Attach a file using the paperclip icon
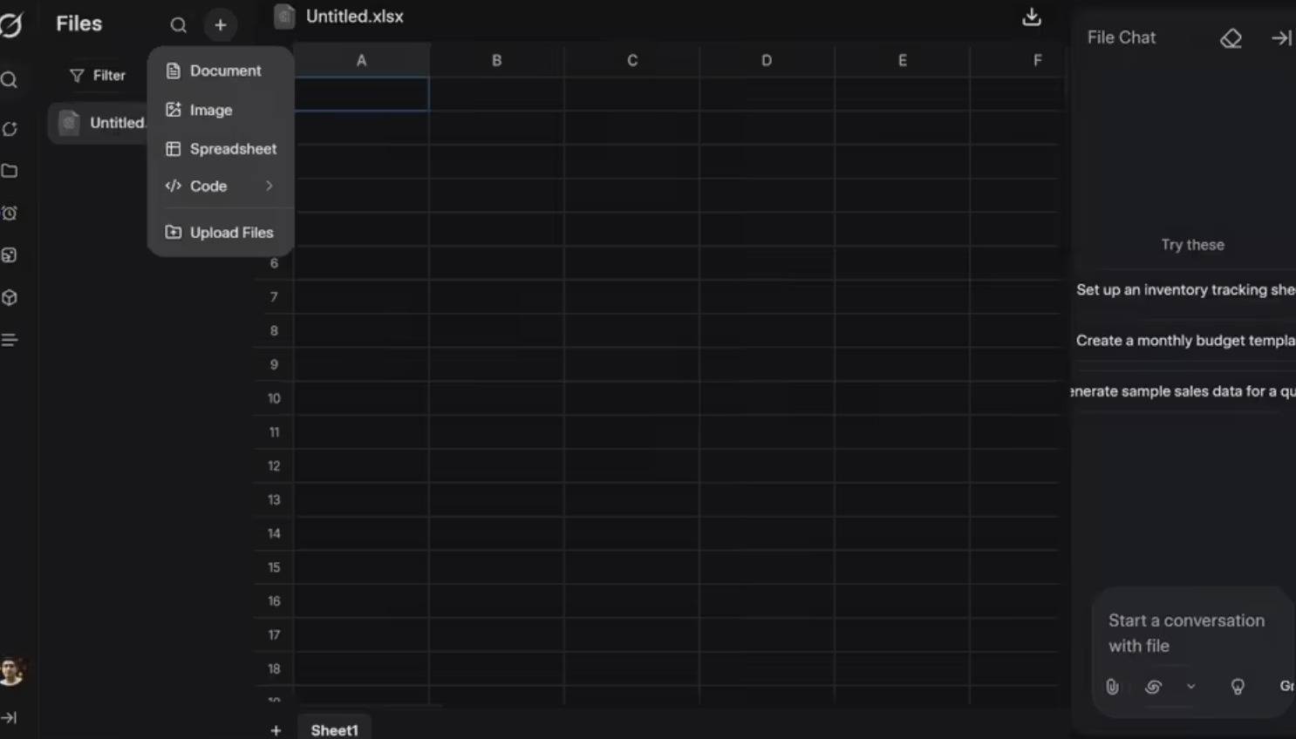The height and width of the screenshot is (739, 1296). pyautogui.click(x=1112, y=687)
